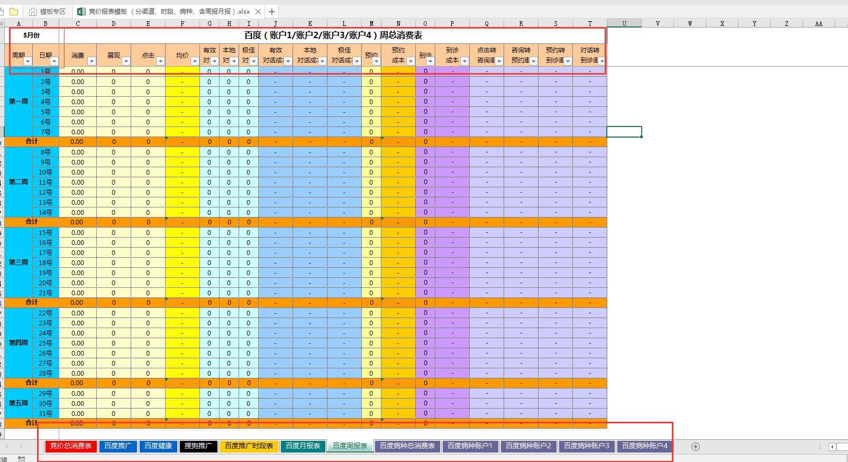
Task: Add a new document tab with the plus icon
Action: [271, 11]
